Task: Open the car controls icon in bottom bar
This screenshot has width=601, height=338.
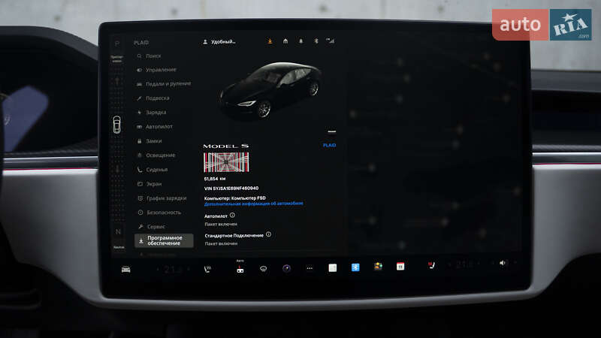Action: tap(125, 270)
